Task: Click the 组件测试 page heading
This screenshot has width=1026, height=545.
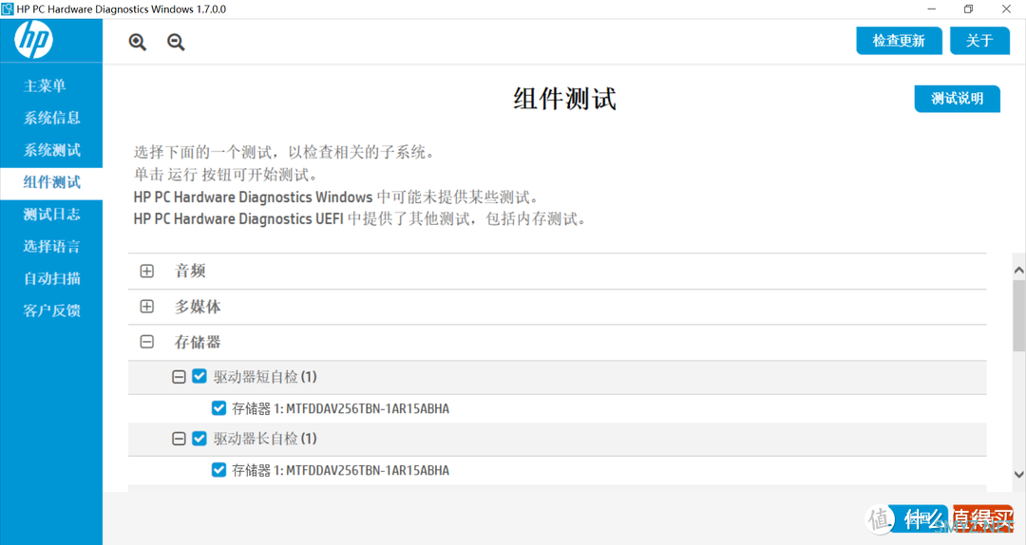Action: [x=564, y=99]
